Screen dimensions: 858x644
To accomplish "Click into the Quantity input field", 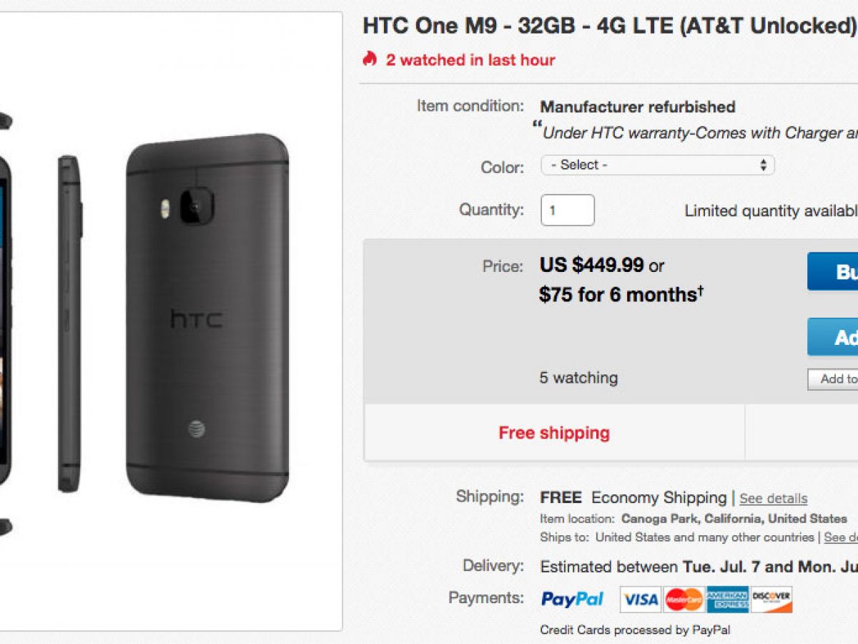I will point(567,210).
